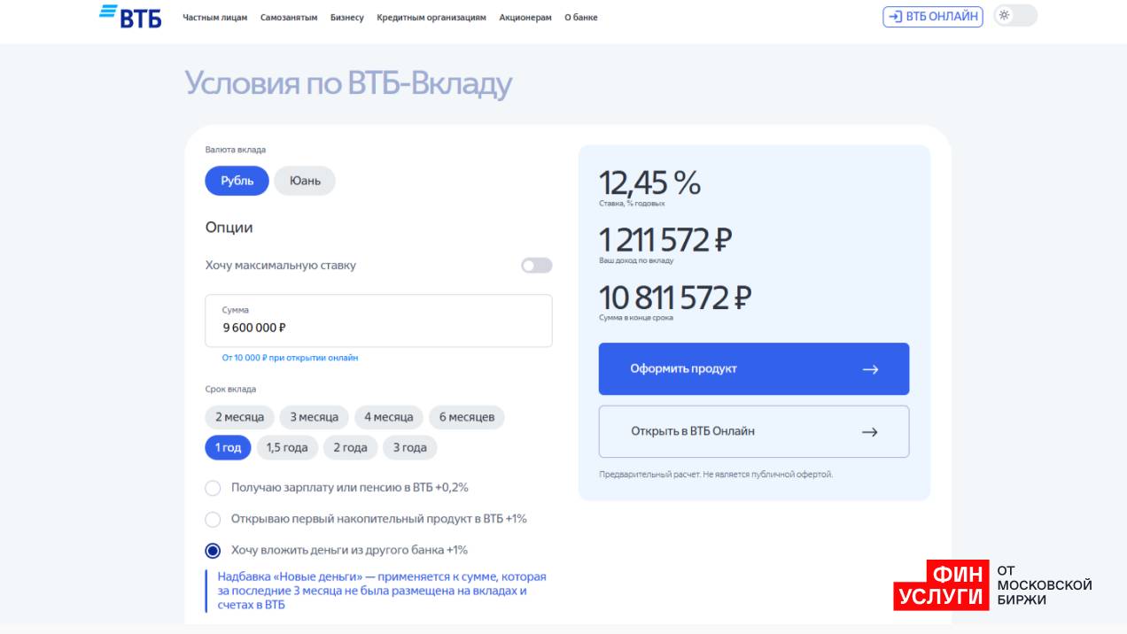This screenshot has width=1127, height=634.
Task: Enable the 'Хочу максимальную ставку' switch
Action: (x=536, y=266)
